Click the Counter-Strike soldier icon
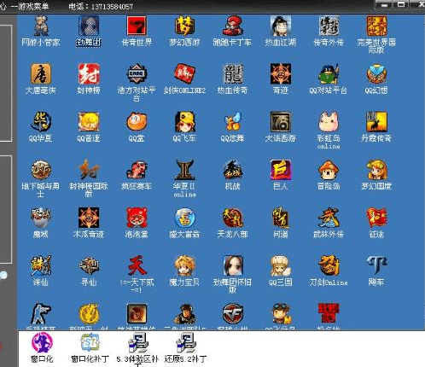The height and width of the screenshot is (367, 425). tap(41, 314)
